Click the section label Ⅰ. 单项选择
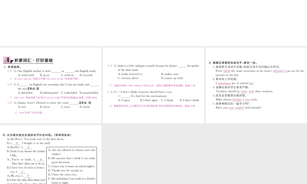This screenshot has width=307, height=184. coord(12,67)
